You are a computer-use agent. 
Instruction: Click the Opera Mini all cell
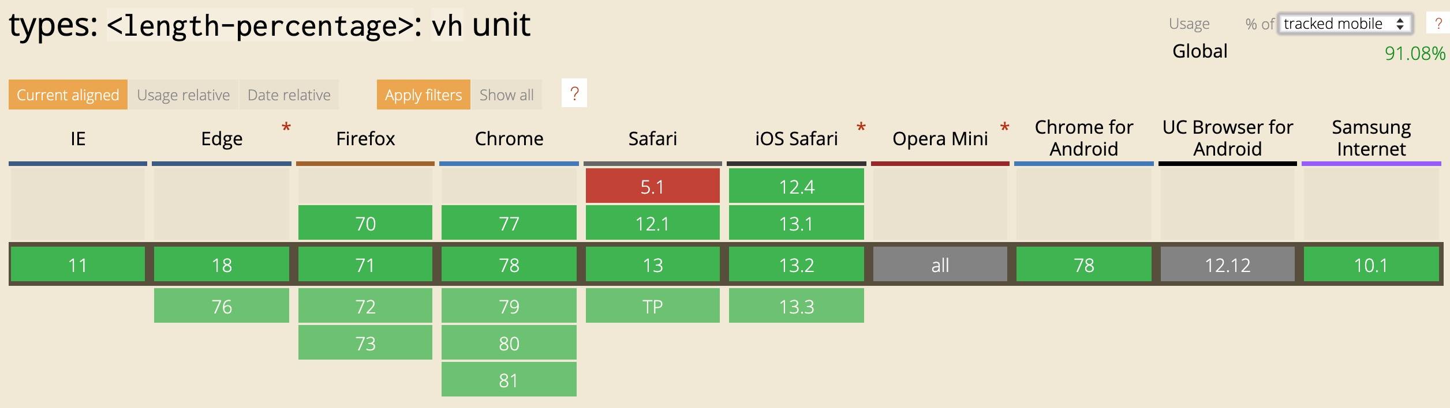click(940, 265)
